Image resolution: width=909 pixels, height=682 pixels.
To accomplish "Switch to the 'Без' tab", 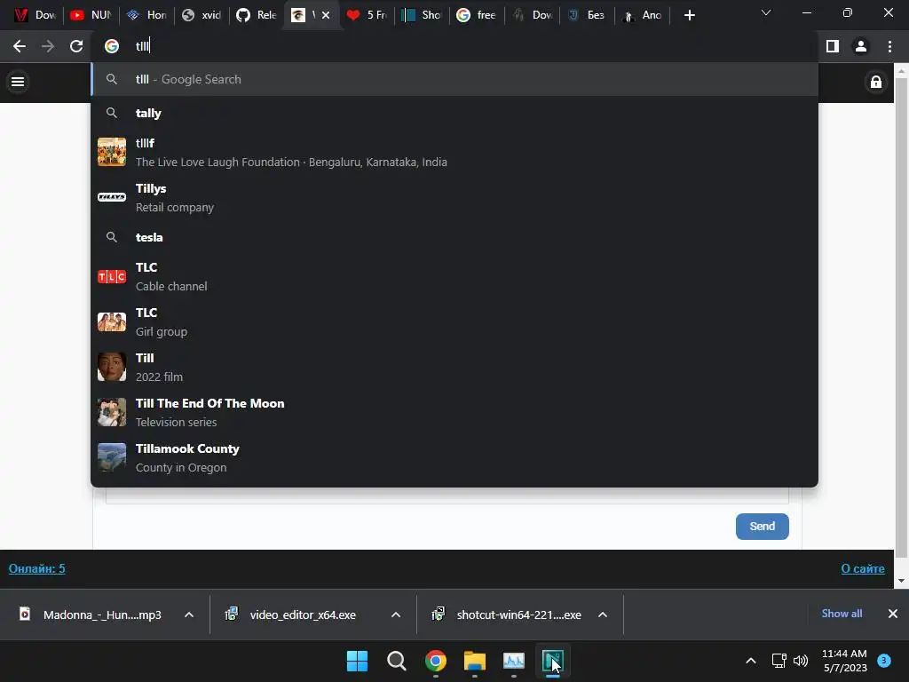I will point(587,15).
